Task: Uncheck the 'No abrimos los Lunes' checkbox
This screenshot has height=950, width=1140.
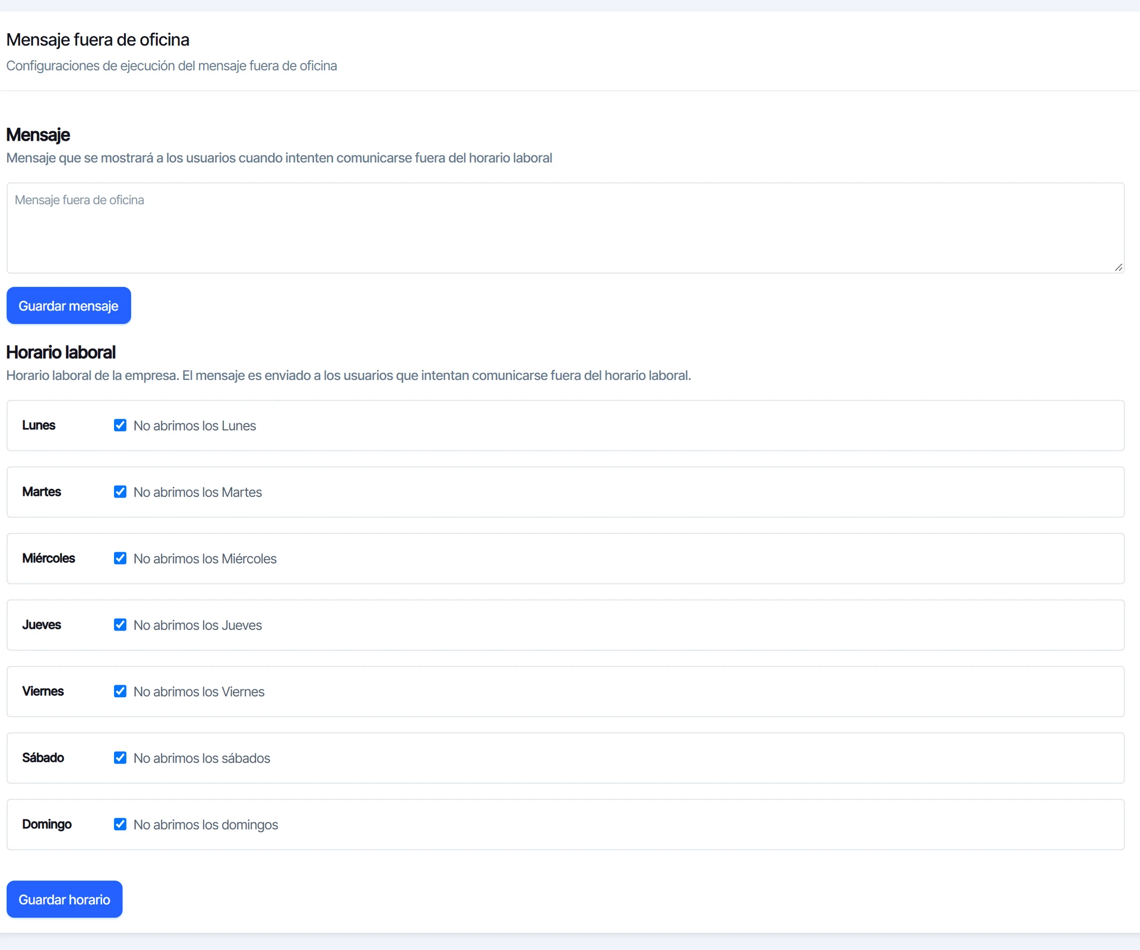Action: pos(120,425)
